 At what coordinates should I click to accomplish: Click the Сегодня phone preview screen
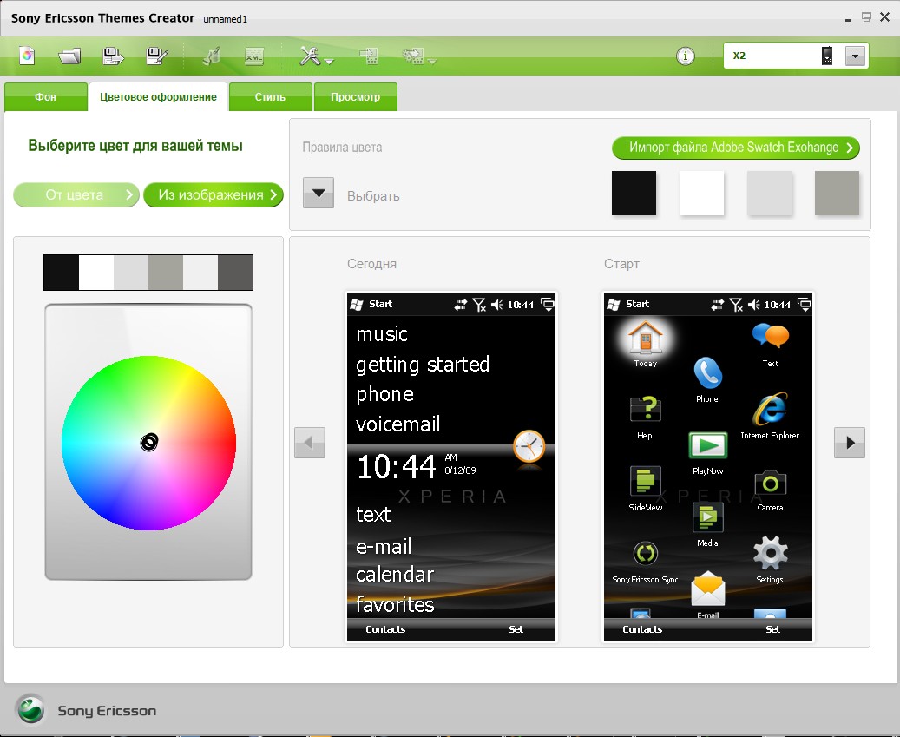(x=451, y=467)
